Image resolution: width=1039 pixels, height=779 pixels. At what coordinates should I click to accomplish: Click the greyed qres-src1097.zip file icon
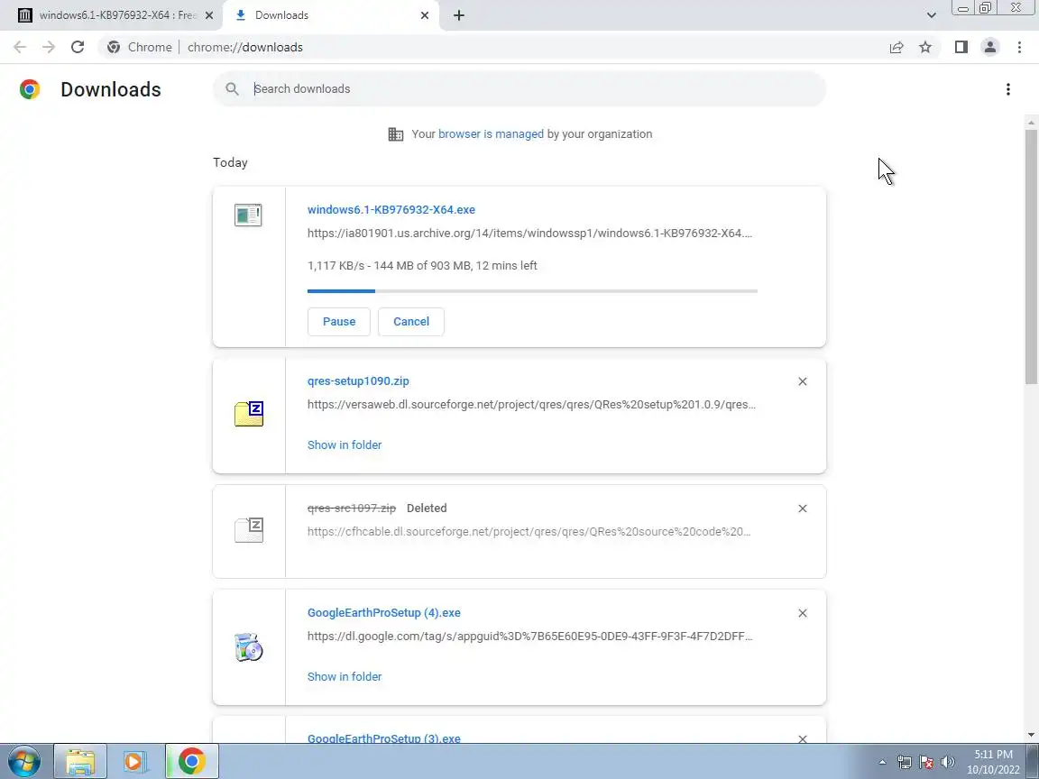249,530
